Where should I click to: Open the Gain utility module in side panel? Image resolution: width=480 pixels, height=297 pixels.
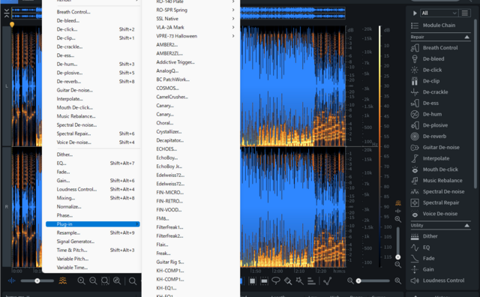(428, 269)
